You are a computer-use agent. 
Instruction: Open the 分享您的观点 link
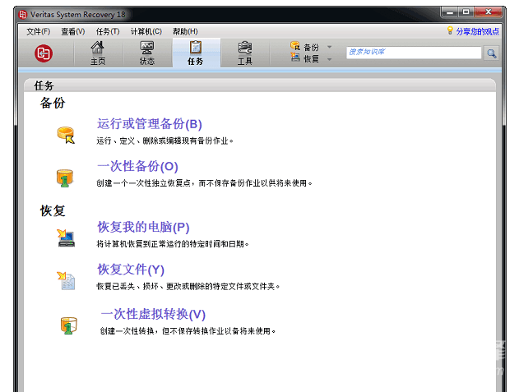[477, 31]
